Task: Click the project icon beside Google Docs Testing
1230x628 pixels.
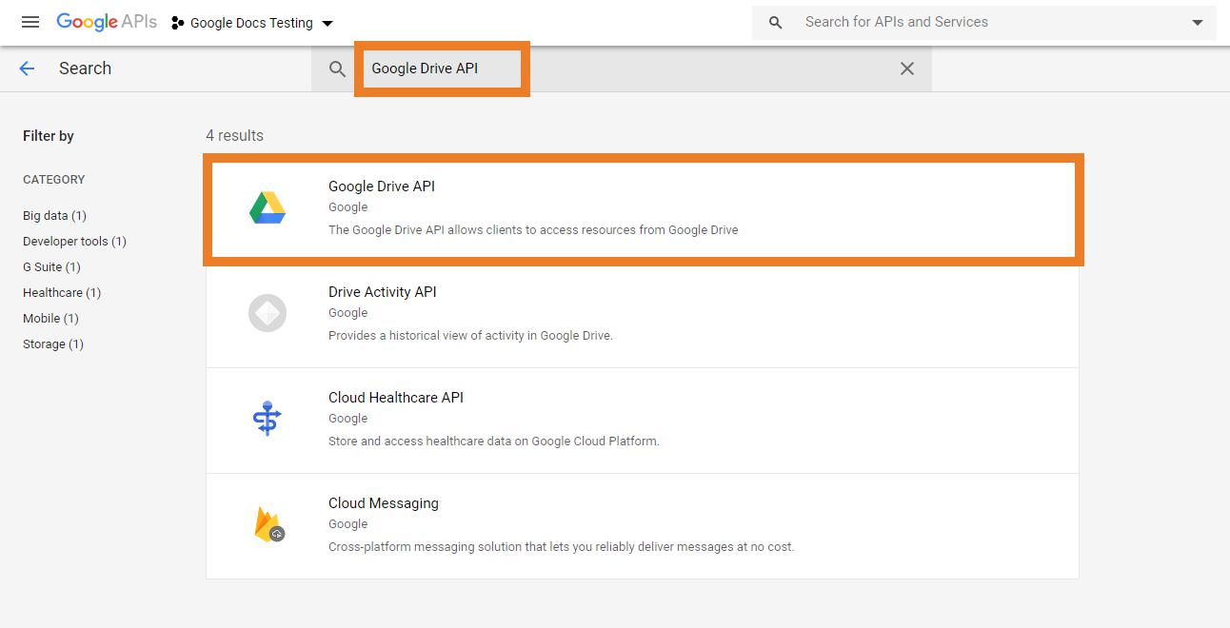Action: pos(177,23)
